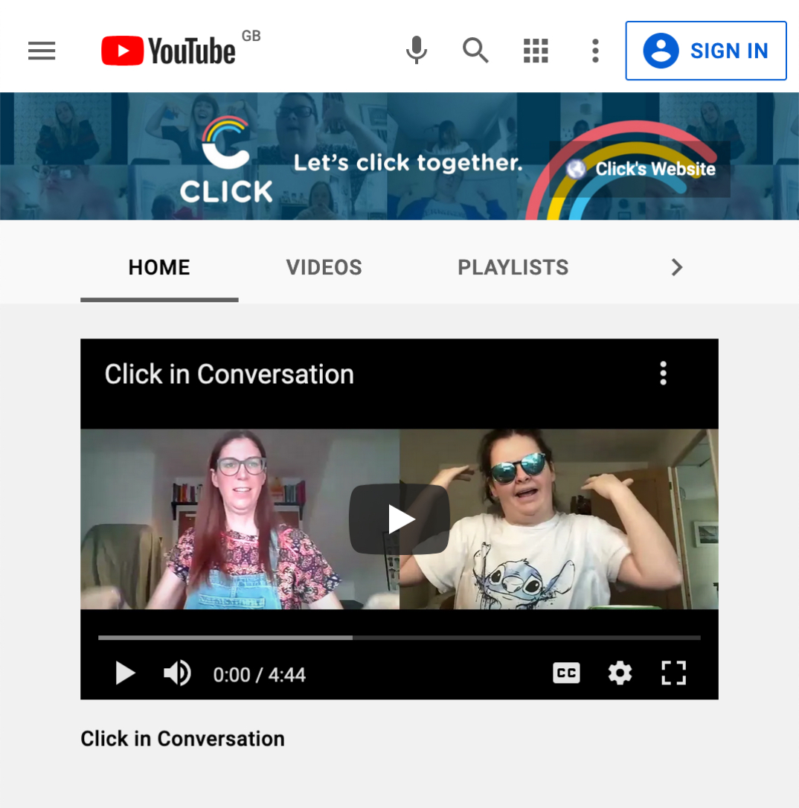This screenshot has width=799, height=808.
Task: Toggle closed captions CC button
Action: pos(566,673)
